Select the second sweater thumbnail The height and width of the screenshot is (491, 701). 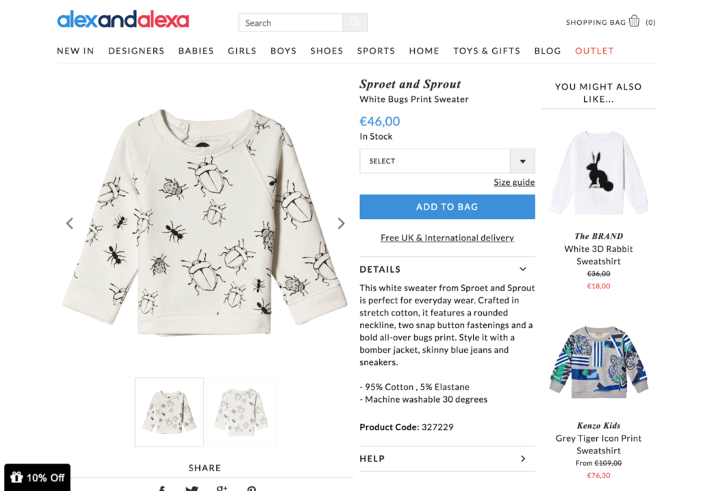pyautogui.click(x=241, y=412)
